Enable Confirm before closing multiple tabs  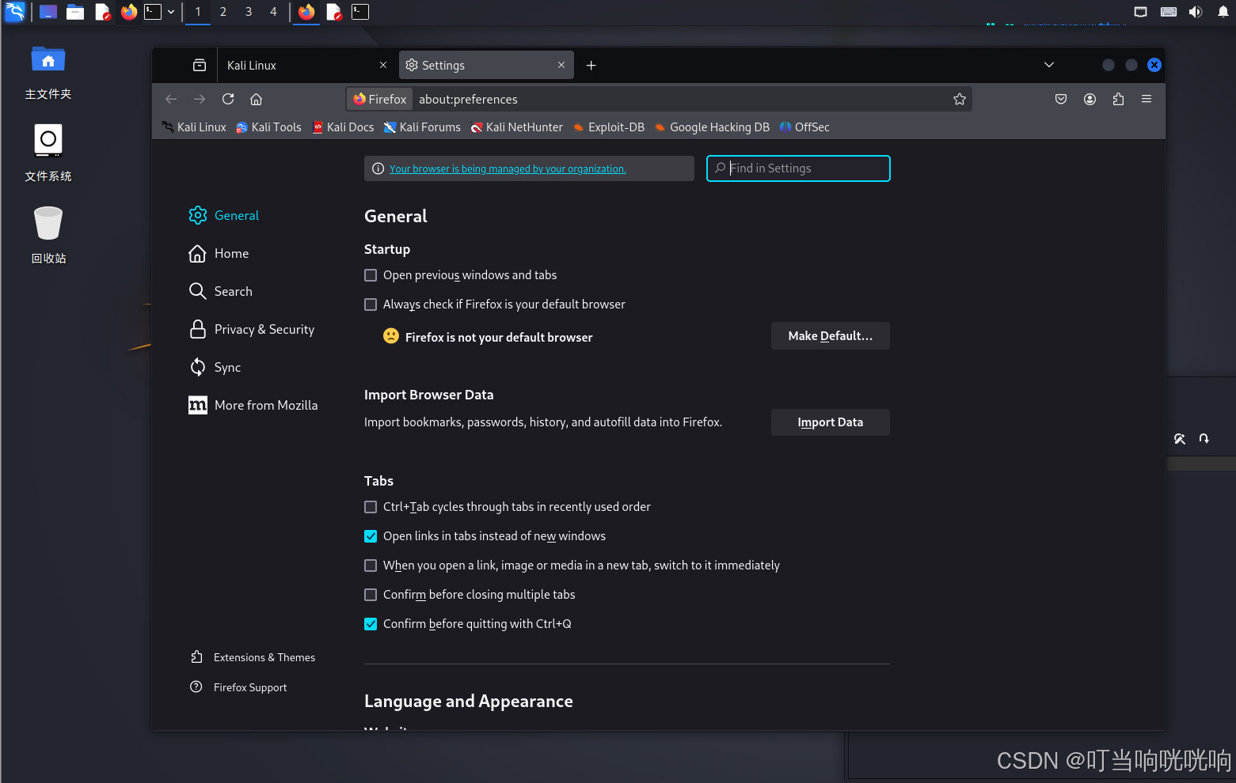click(x=371, y=595)
